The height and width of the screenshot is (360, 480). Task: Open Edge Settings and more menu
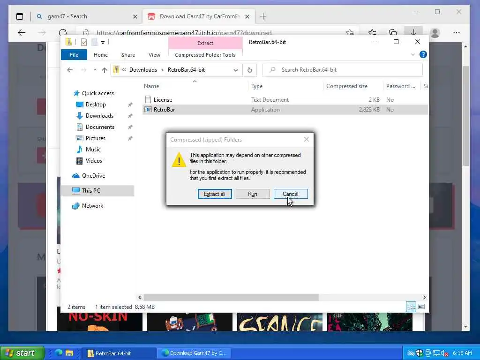point(457,32)
